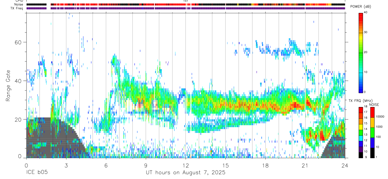The width and height of the screenshot is (388, 179).
Task: Pick the yellow swatch in TX frequency legend
Action: coord(361,127)
